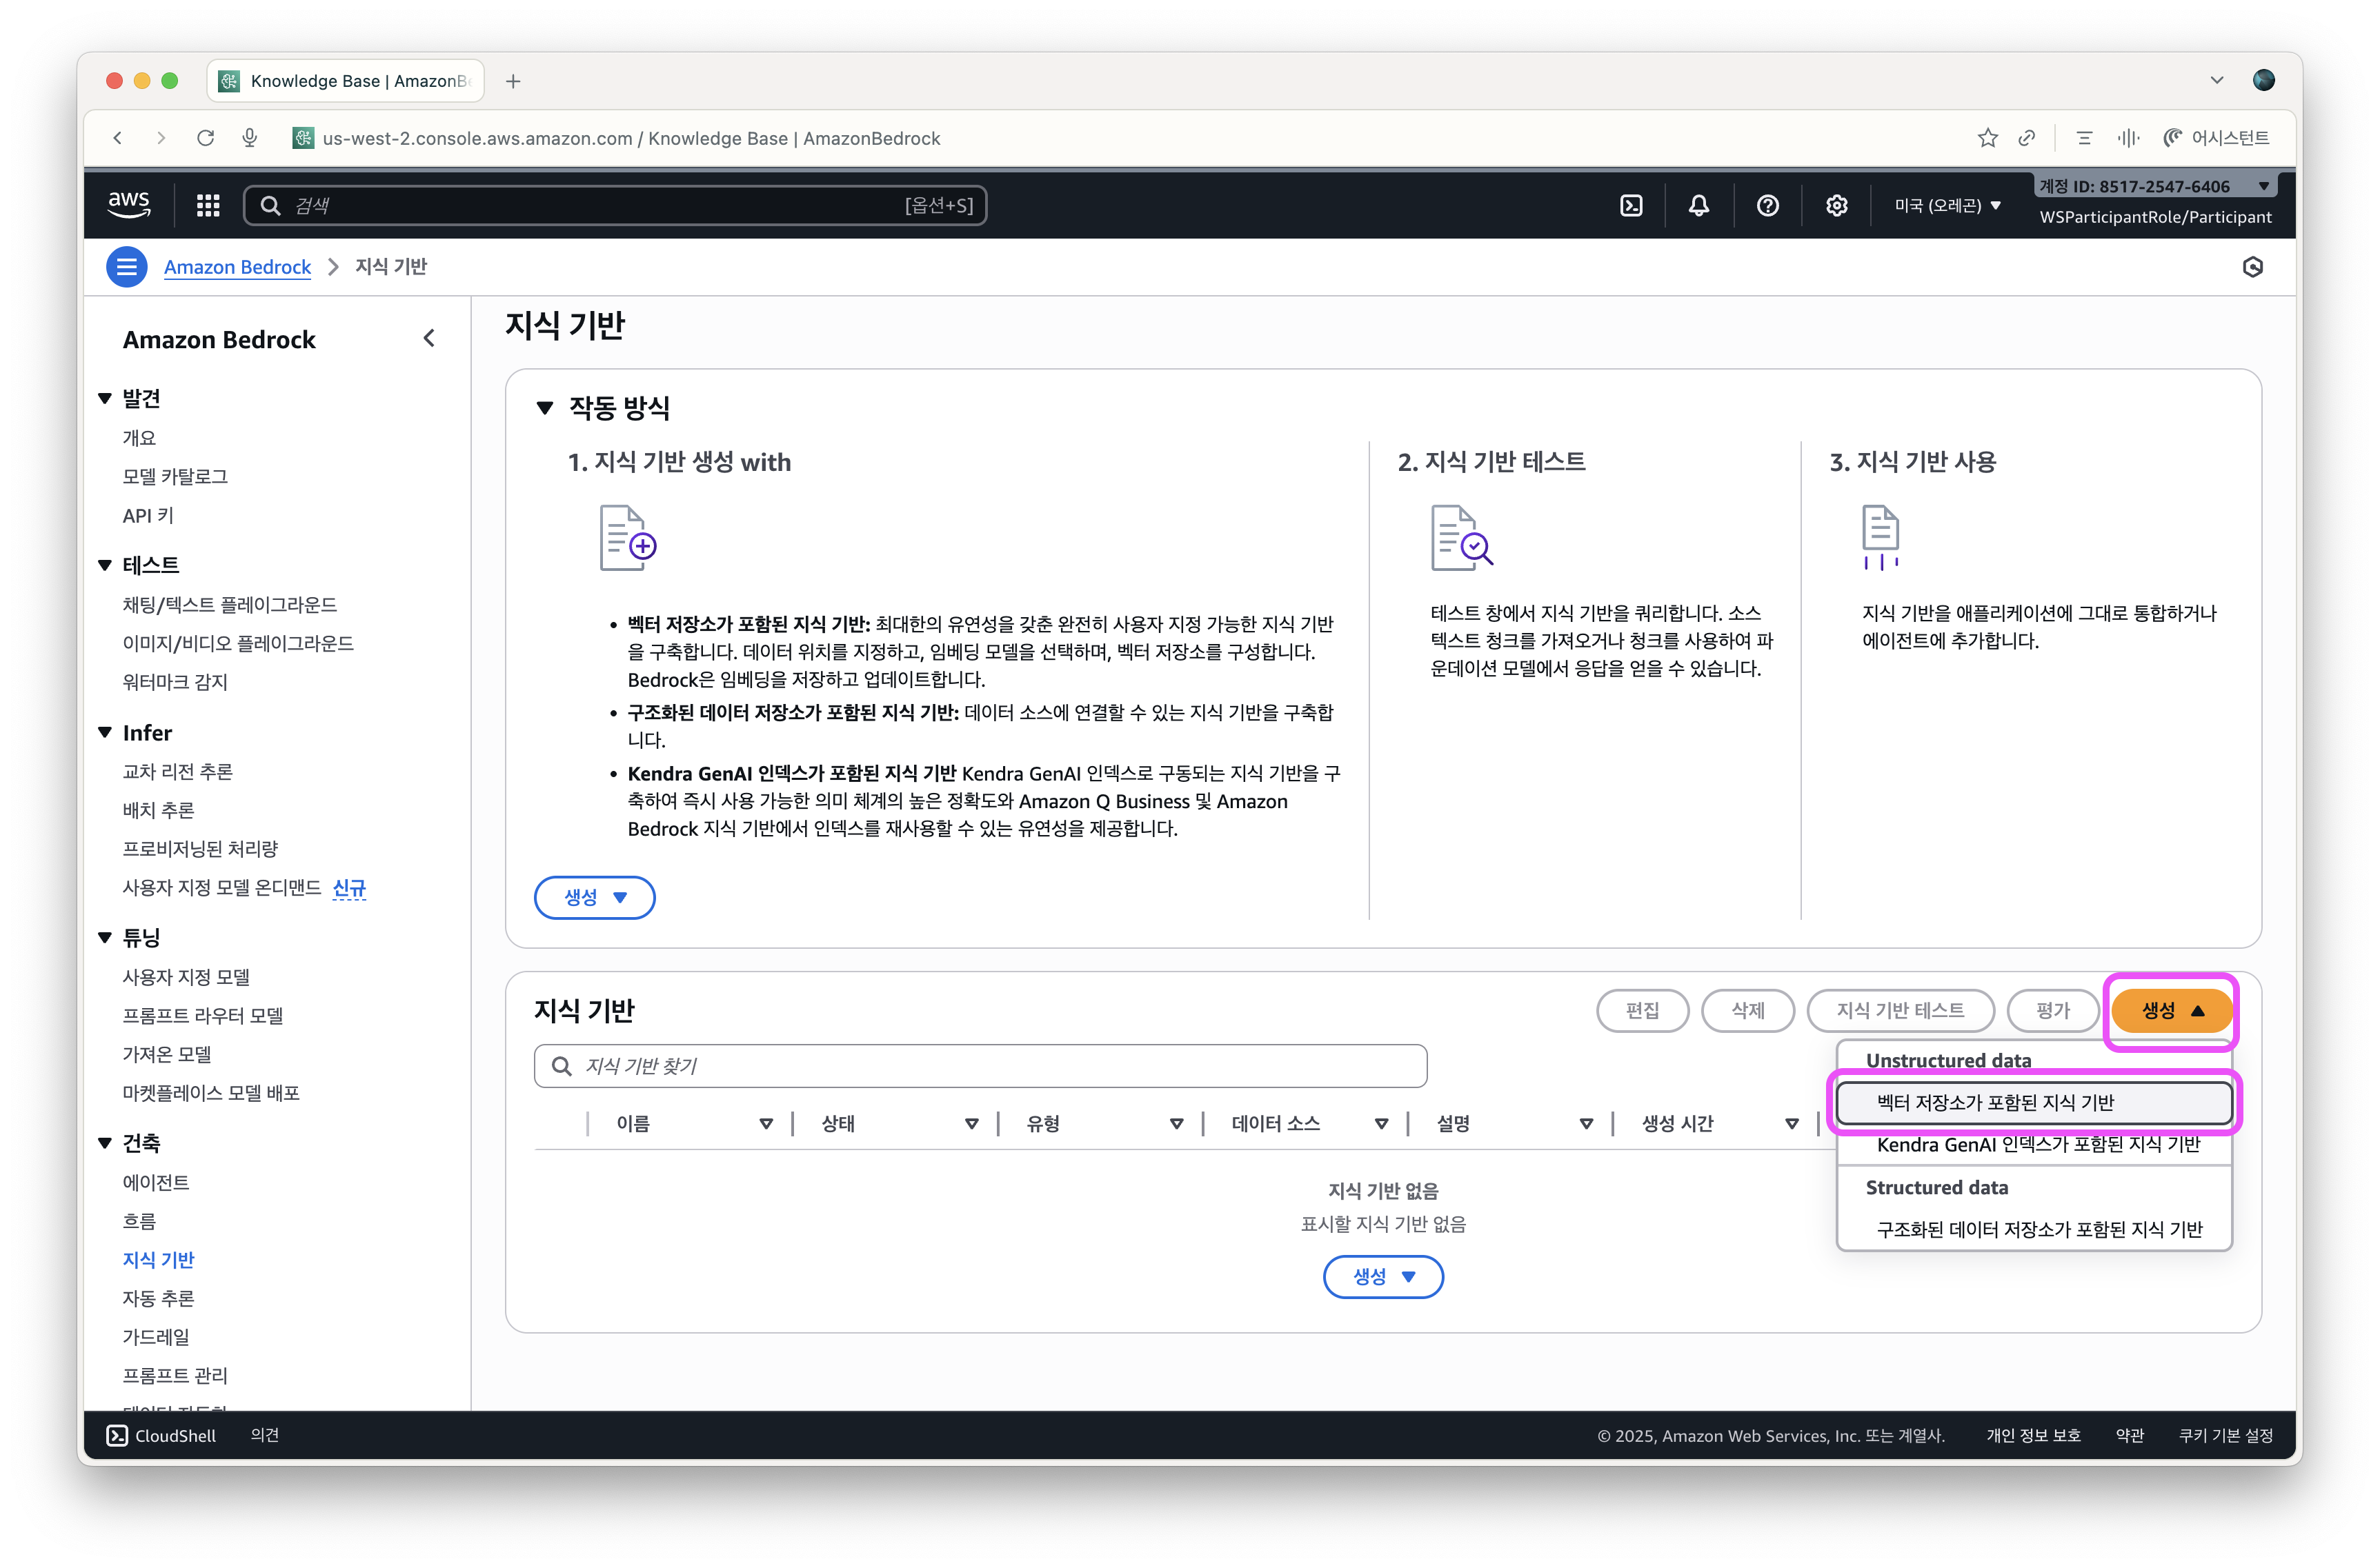Sort the table by 상태 column
The height and width of the screenshot is (1568, 2380).
coord(971,1124)
